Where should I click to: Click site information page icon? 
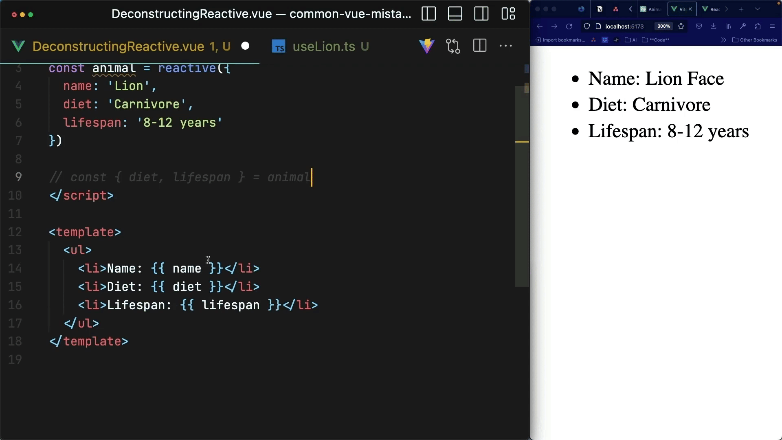pos(598,26)
